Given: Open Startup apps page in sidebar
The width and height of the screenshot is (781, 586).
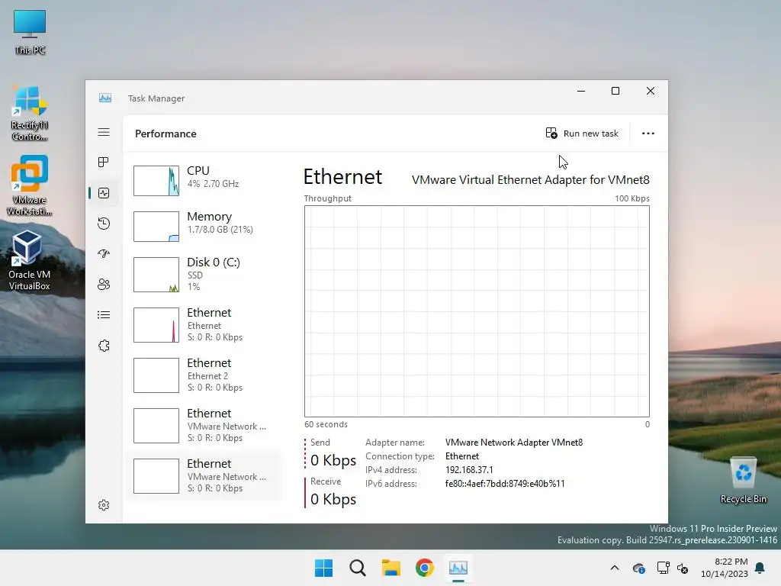Looking at the screenshot, I should [x=104, y=253].
